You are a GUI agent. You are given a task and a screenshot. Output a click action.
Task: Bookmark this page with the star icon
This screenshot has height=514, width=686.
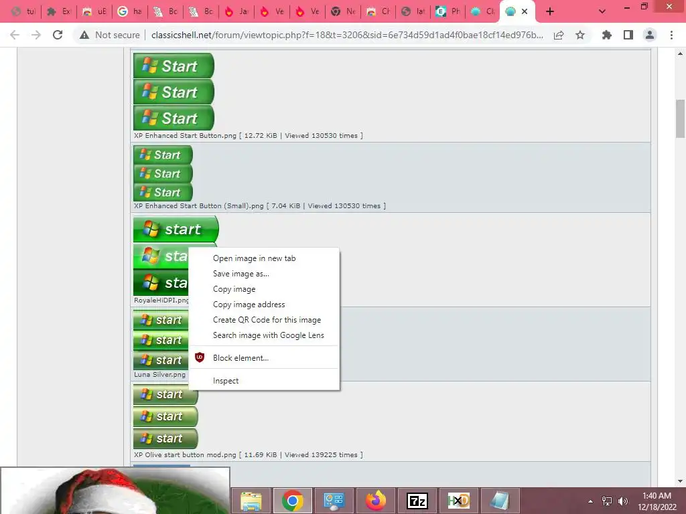tap(580, 35)
